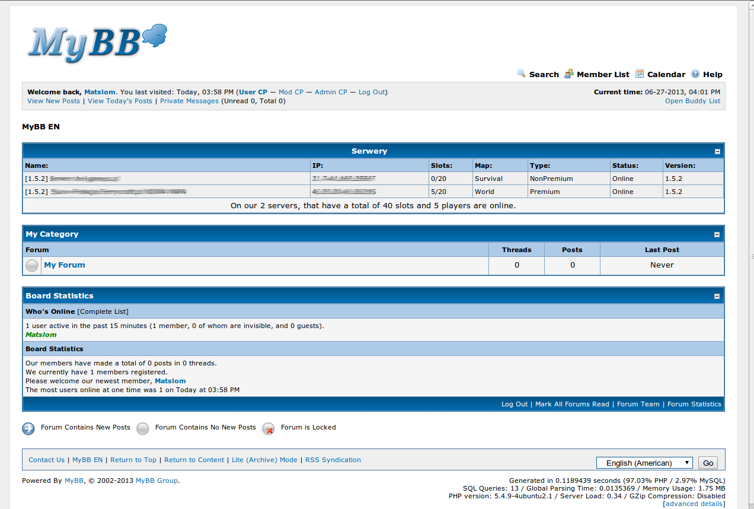Open the Admin CP link
Image resolution: width=754 pixels, height=509 pixels.
(331, 92)
